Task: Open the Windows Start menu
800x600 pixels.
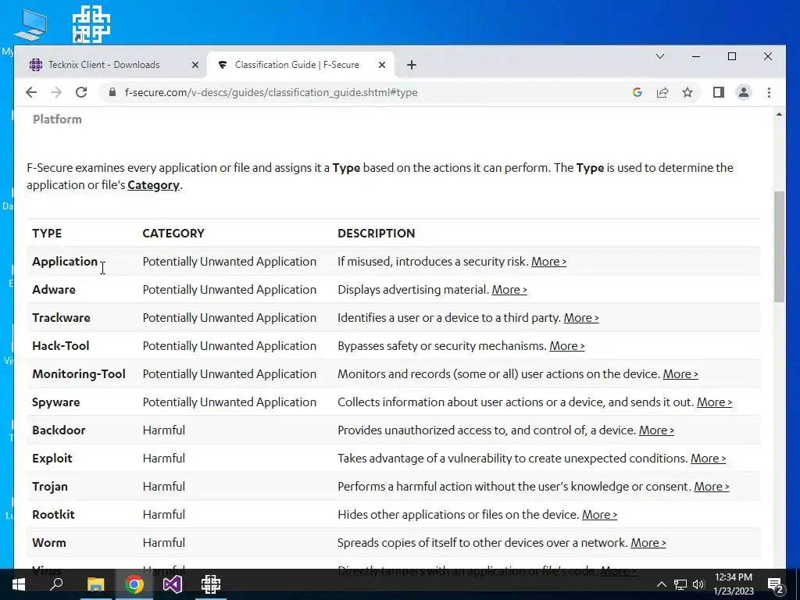Action: click(19, 584)
